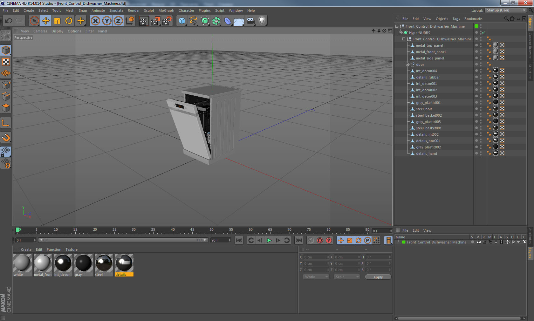Open the spline pen tools
This screenshot has width=534, height=321.
pyautogui.click(x=193, y=21)
